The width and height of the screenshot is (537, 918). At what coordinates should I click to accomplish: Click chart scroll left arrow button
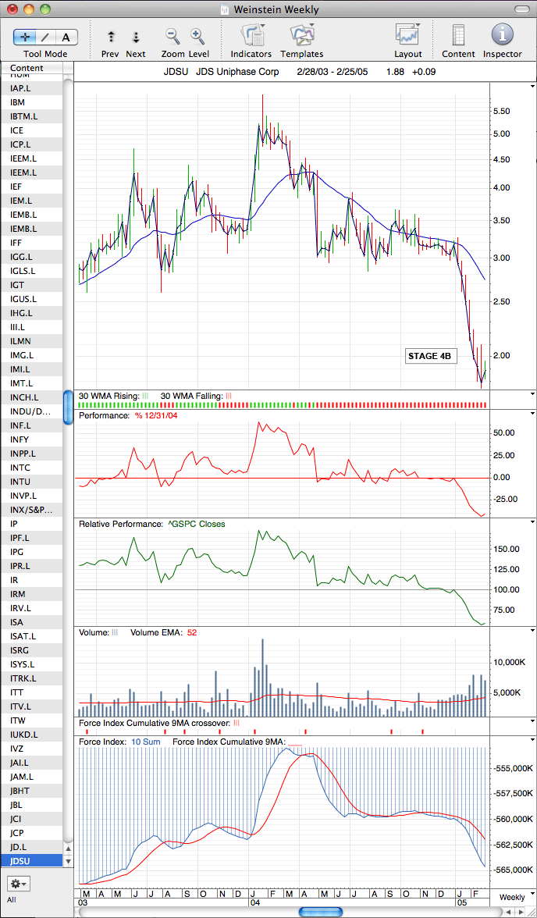507,912
